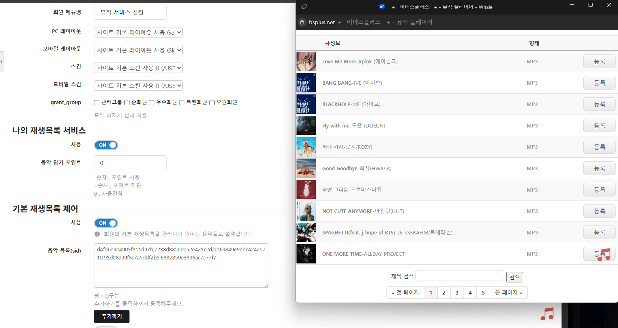Image resolution: width=618 pixels, height=328 pixels.
Task: Click inside the 음악 목록(sid) textarea
Action: coord(182,265)
